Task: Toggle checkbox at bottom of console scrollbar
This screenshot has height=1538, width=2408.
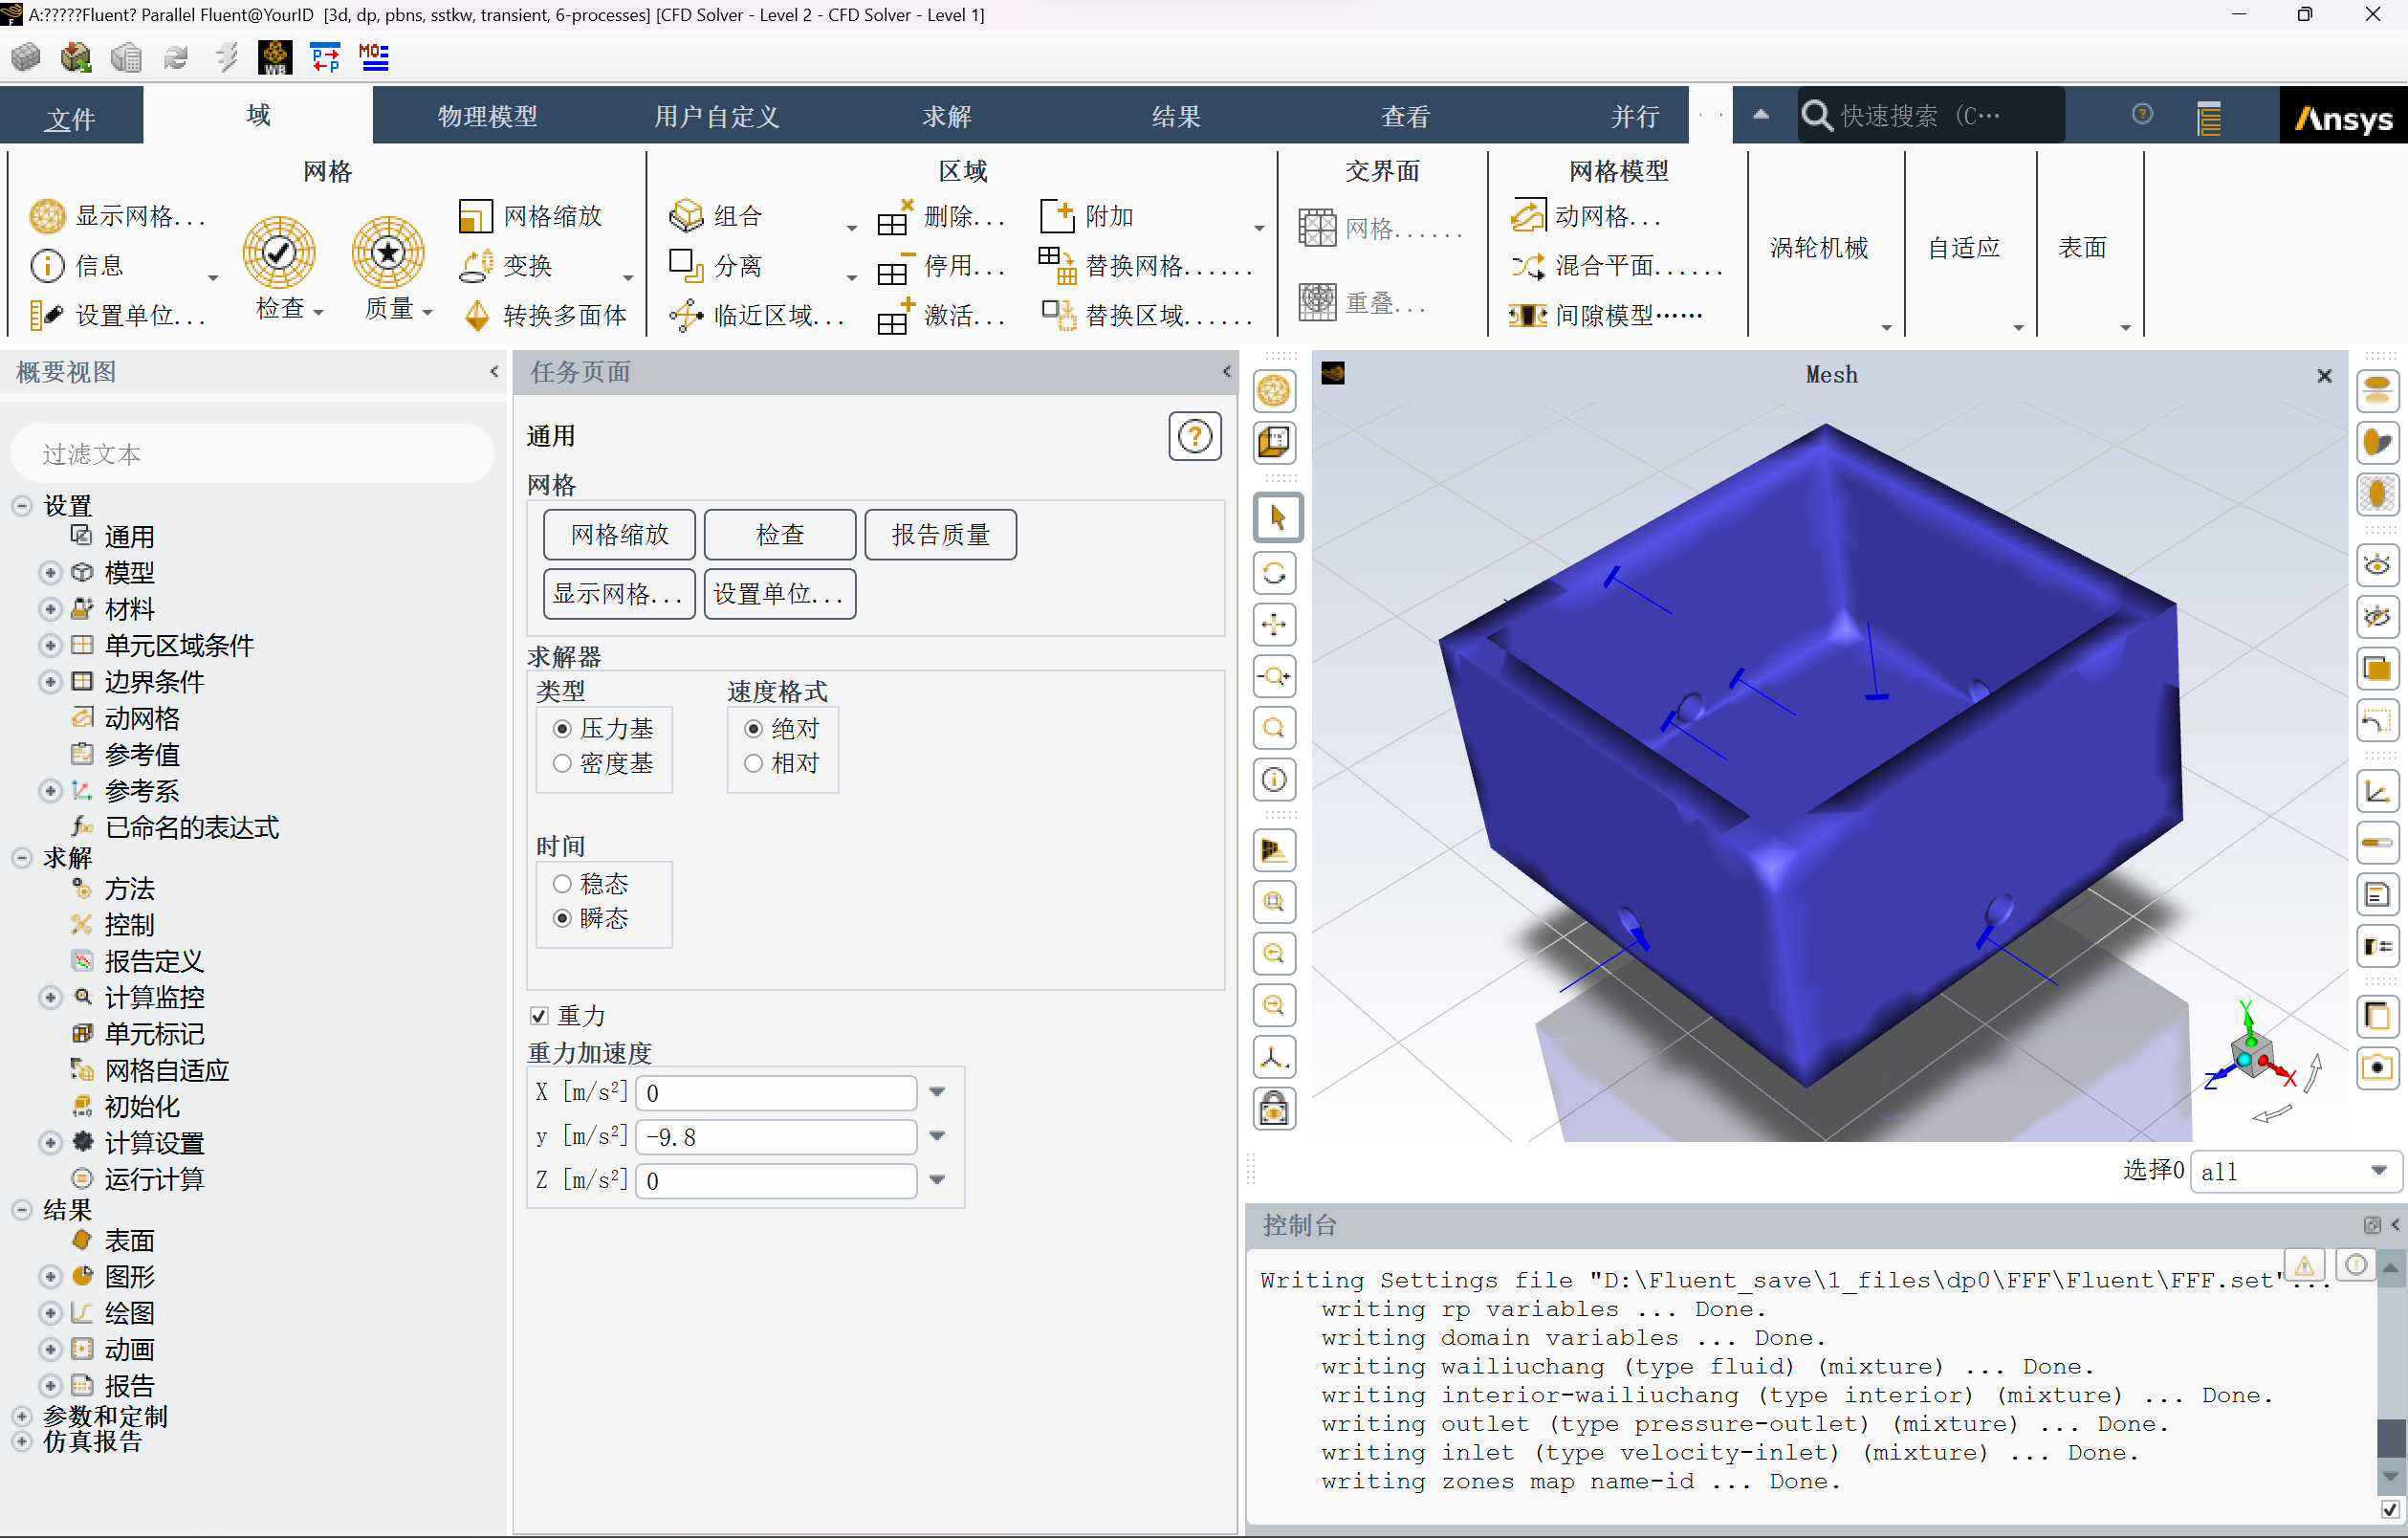Action: (x=2390, y=1510)
